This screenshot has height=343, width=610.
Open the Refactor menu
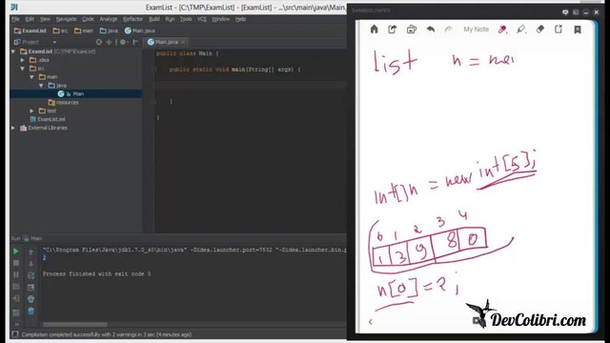click(x=133, y=19)
